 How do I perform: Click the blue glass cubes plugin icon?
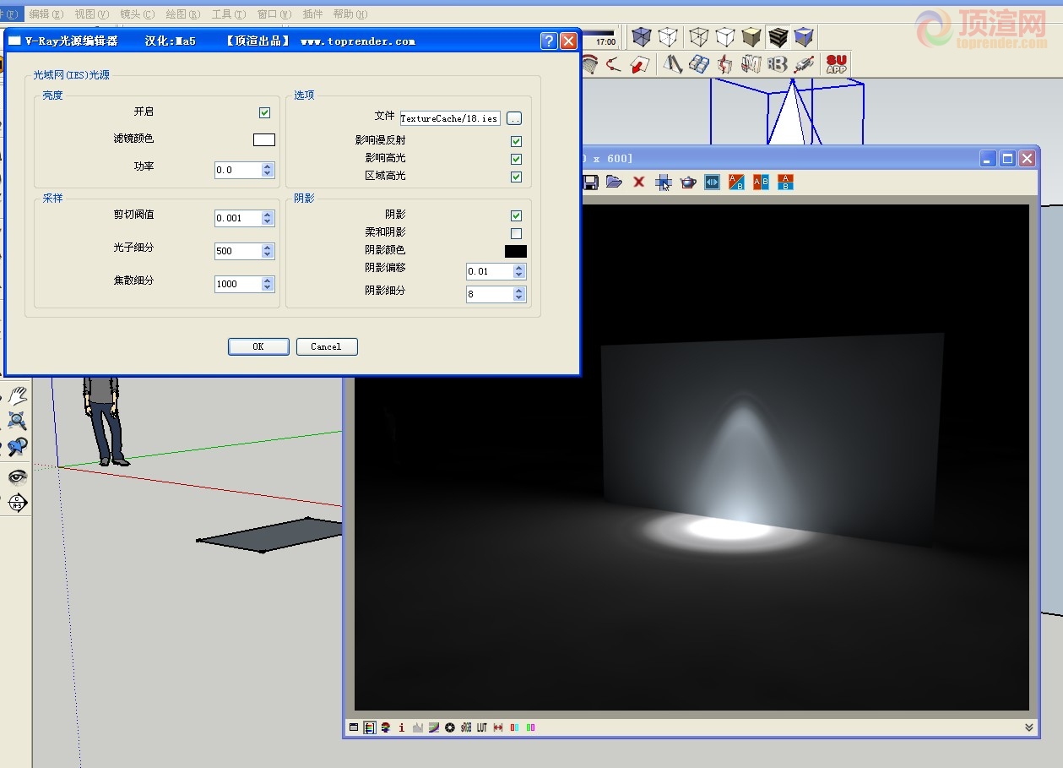[x=699, y=64]
